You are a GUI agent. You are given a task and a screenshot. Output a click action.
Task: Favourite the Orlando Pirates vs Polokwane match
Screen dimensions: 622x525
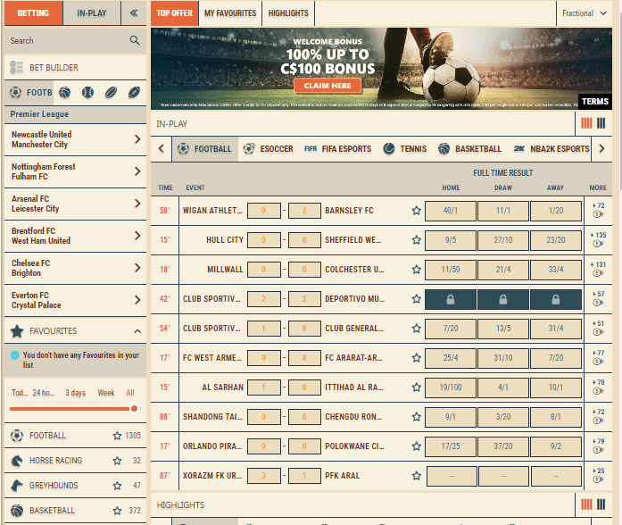coord(416,446)
